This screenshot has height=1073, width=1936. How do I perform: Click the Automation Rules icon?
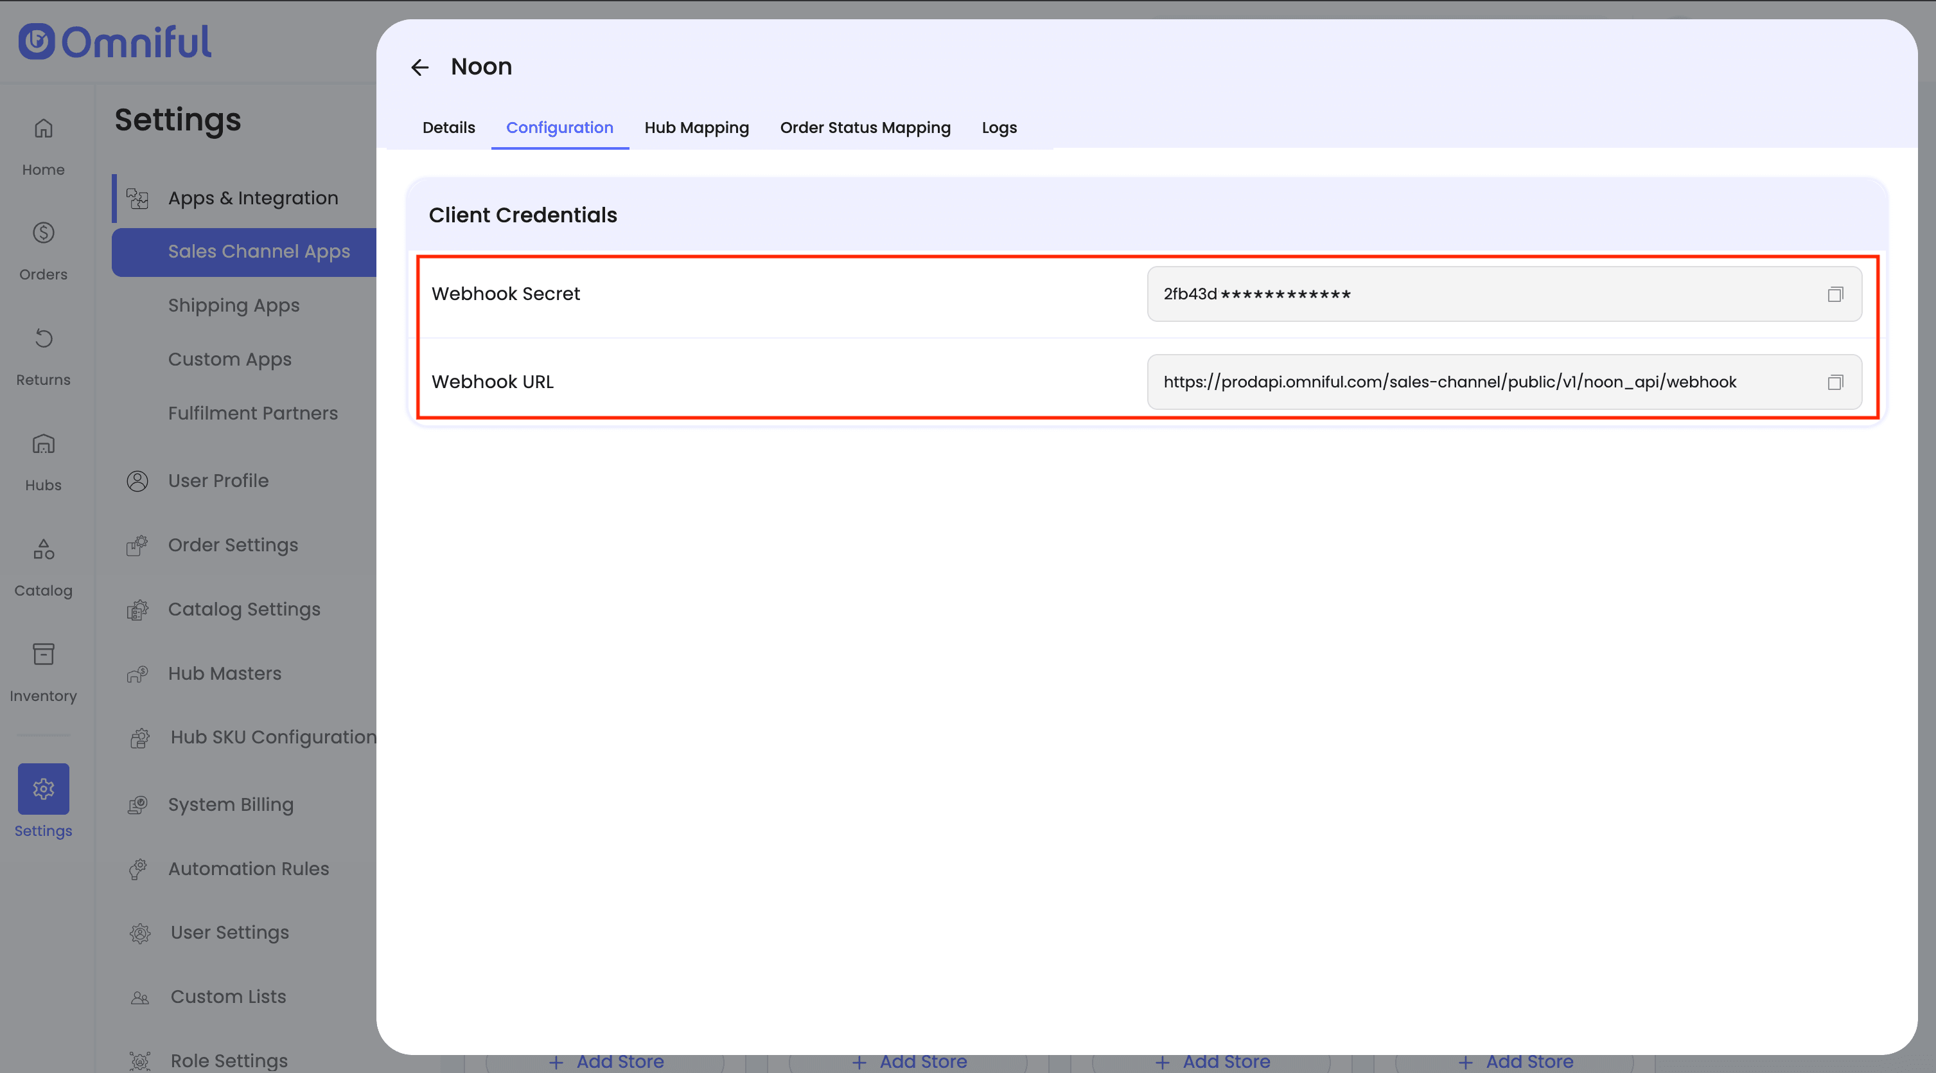pos(137,869)
